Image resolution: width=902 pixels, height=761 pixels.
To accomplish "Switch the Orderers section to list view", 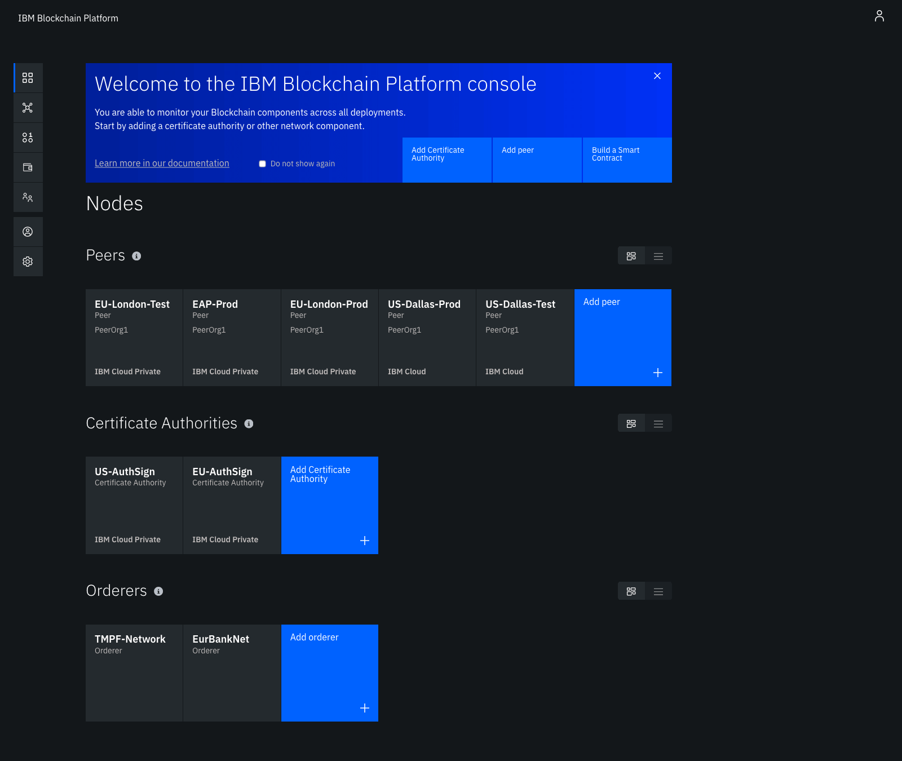I will tap(658, 591).
